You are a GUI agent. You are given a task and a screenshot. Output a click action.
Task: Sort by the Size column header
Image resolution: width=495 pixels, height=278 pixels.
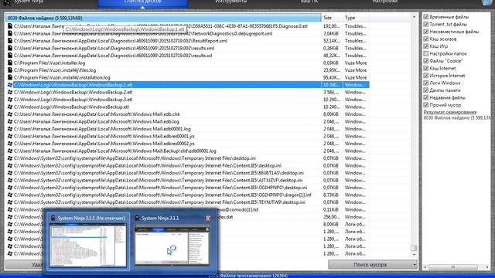(x=332, y=18)
